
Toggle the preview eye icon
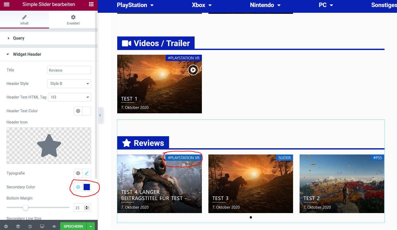click(x=54, y=226)
